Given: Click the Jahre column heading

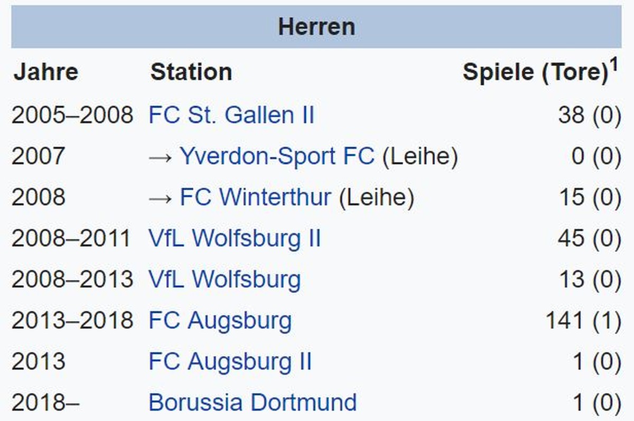Looking at the screenshot, I should [x=46, y=72].
